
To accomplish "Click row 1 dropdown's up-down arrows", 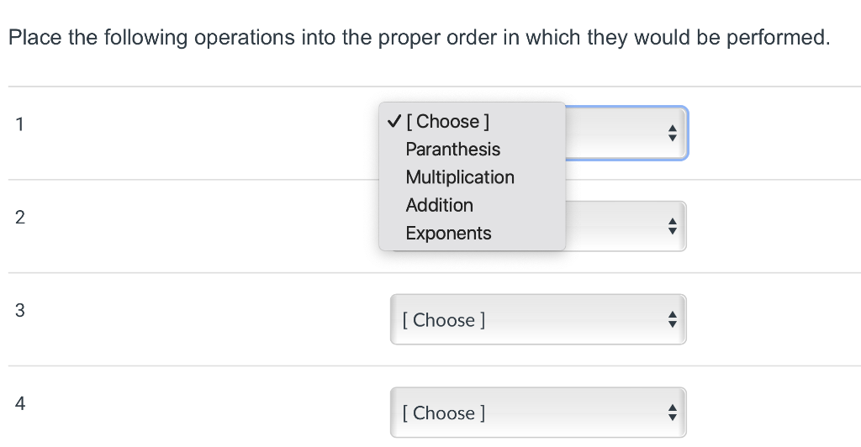I will [672, 133].
